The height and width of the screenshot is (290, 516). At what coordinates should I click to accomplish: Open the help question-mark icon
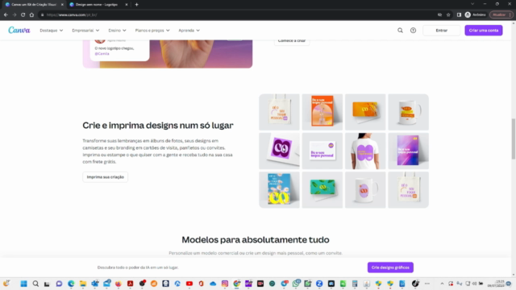click(413, 31)
